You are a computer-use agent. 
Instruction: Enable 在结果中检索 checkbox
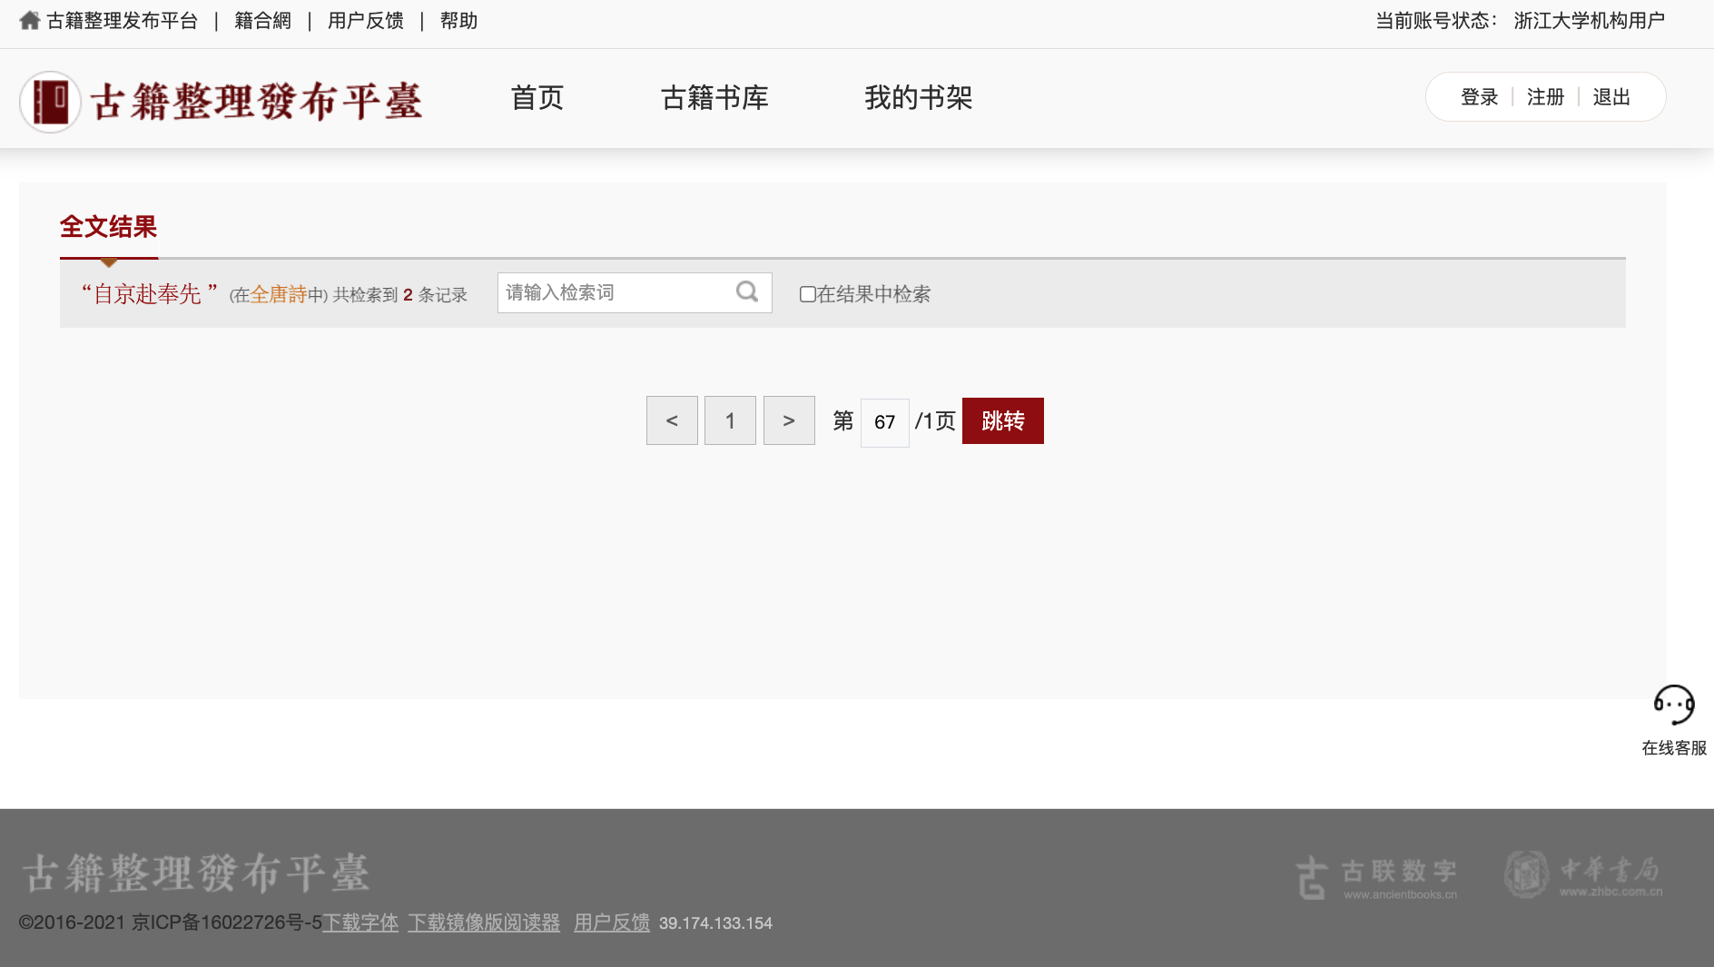tap(807, 294)
